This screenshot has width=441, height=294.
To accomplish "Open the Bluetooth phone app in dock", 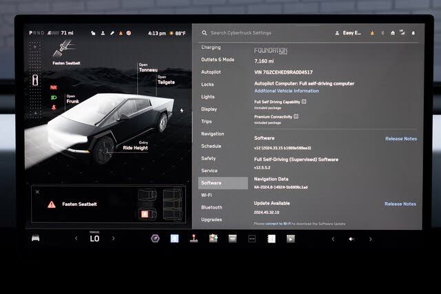I will pyautogui.click(x=174, y=238).
